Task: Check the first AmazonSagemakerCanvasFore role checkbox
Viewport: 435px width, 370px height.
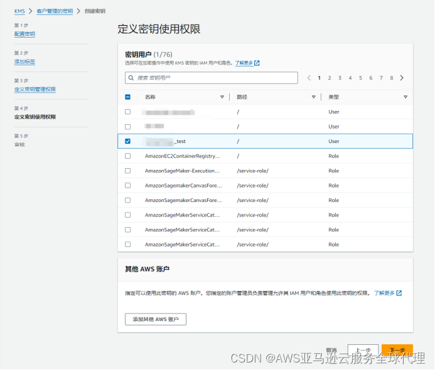Action: coord(127,186)
